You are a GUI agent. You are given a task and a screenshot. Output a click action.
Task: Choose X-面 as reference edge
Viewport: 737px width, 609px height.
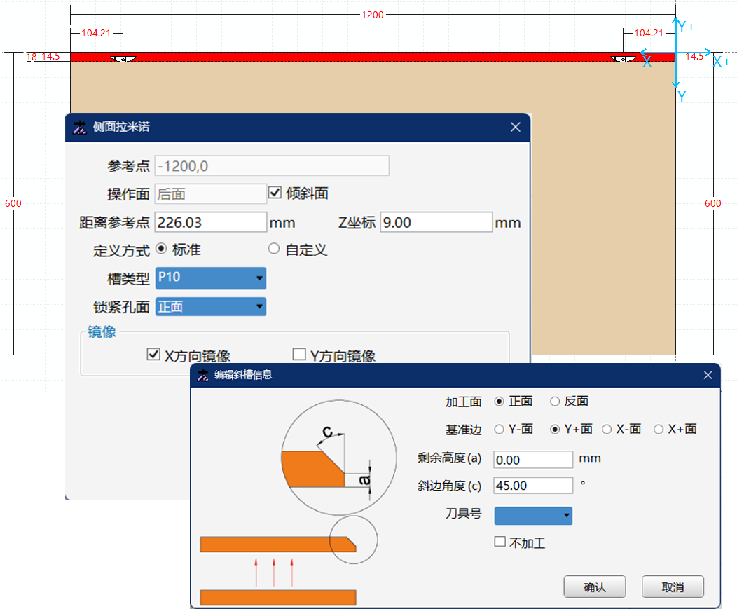click(607, 430)
